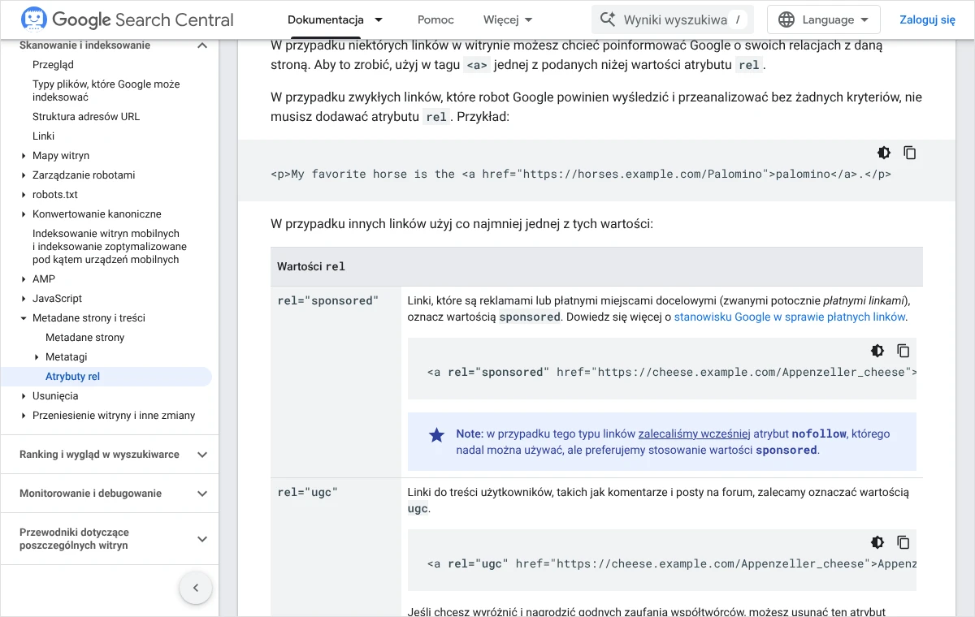Follow the zalecaliśmy wcześniej link in the note
Screen dimensions: 975x617
coord(694,434)
